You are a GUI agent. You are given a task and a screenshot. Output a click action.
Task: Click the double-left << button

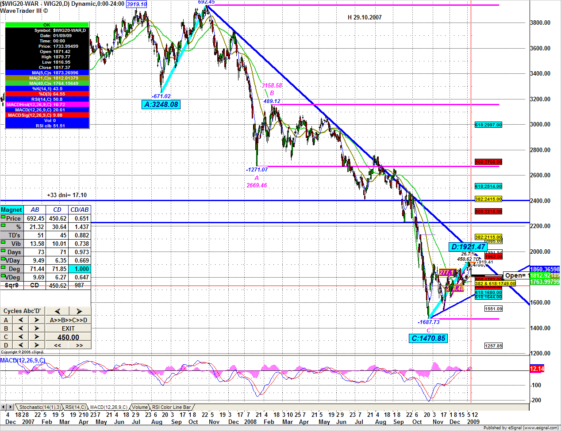pyautogui.click(x=58, y=345)
